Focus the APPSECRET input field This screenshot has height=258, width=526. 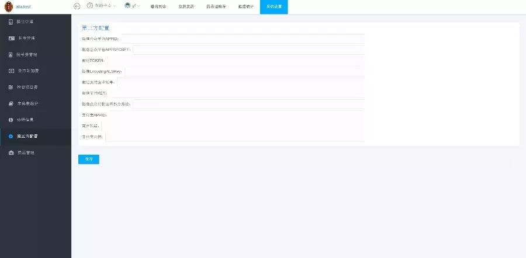tap(248, 50)
